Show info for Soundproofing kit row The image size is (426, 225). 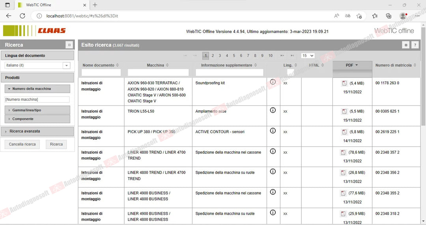pyautogui.click(x=273, y=82)
